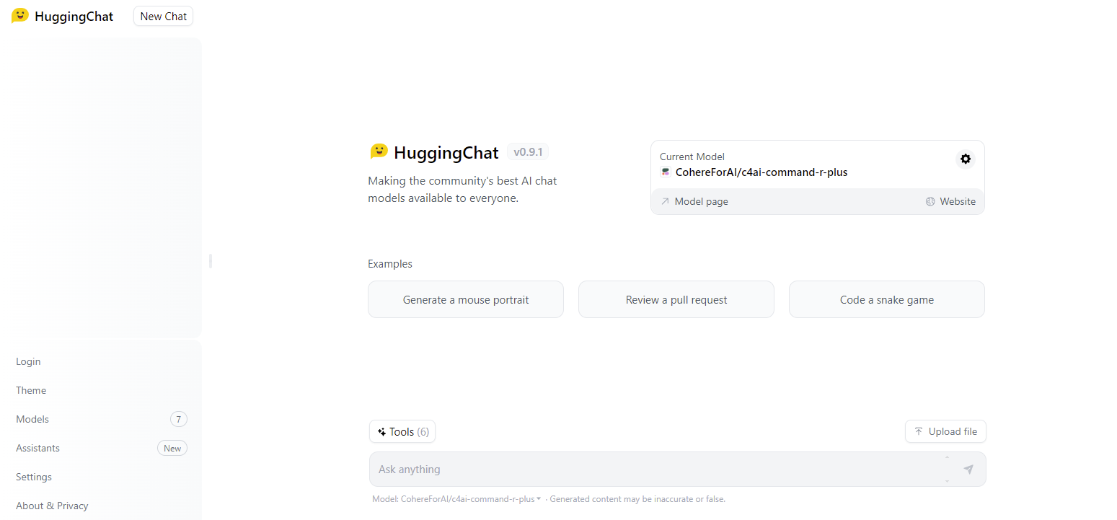Click the sidebar collapse handle

click(211, 260)
